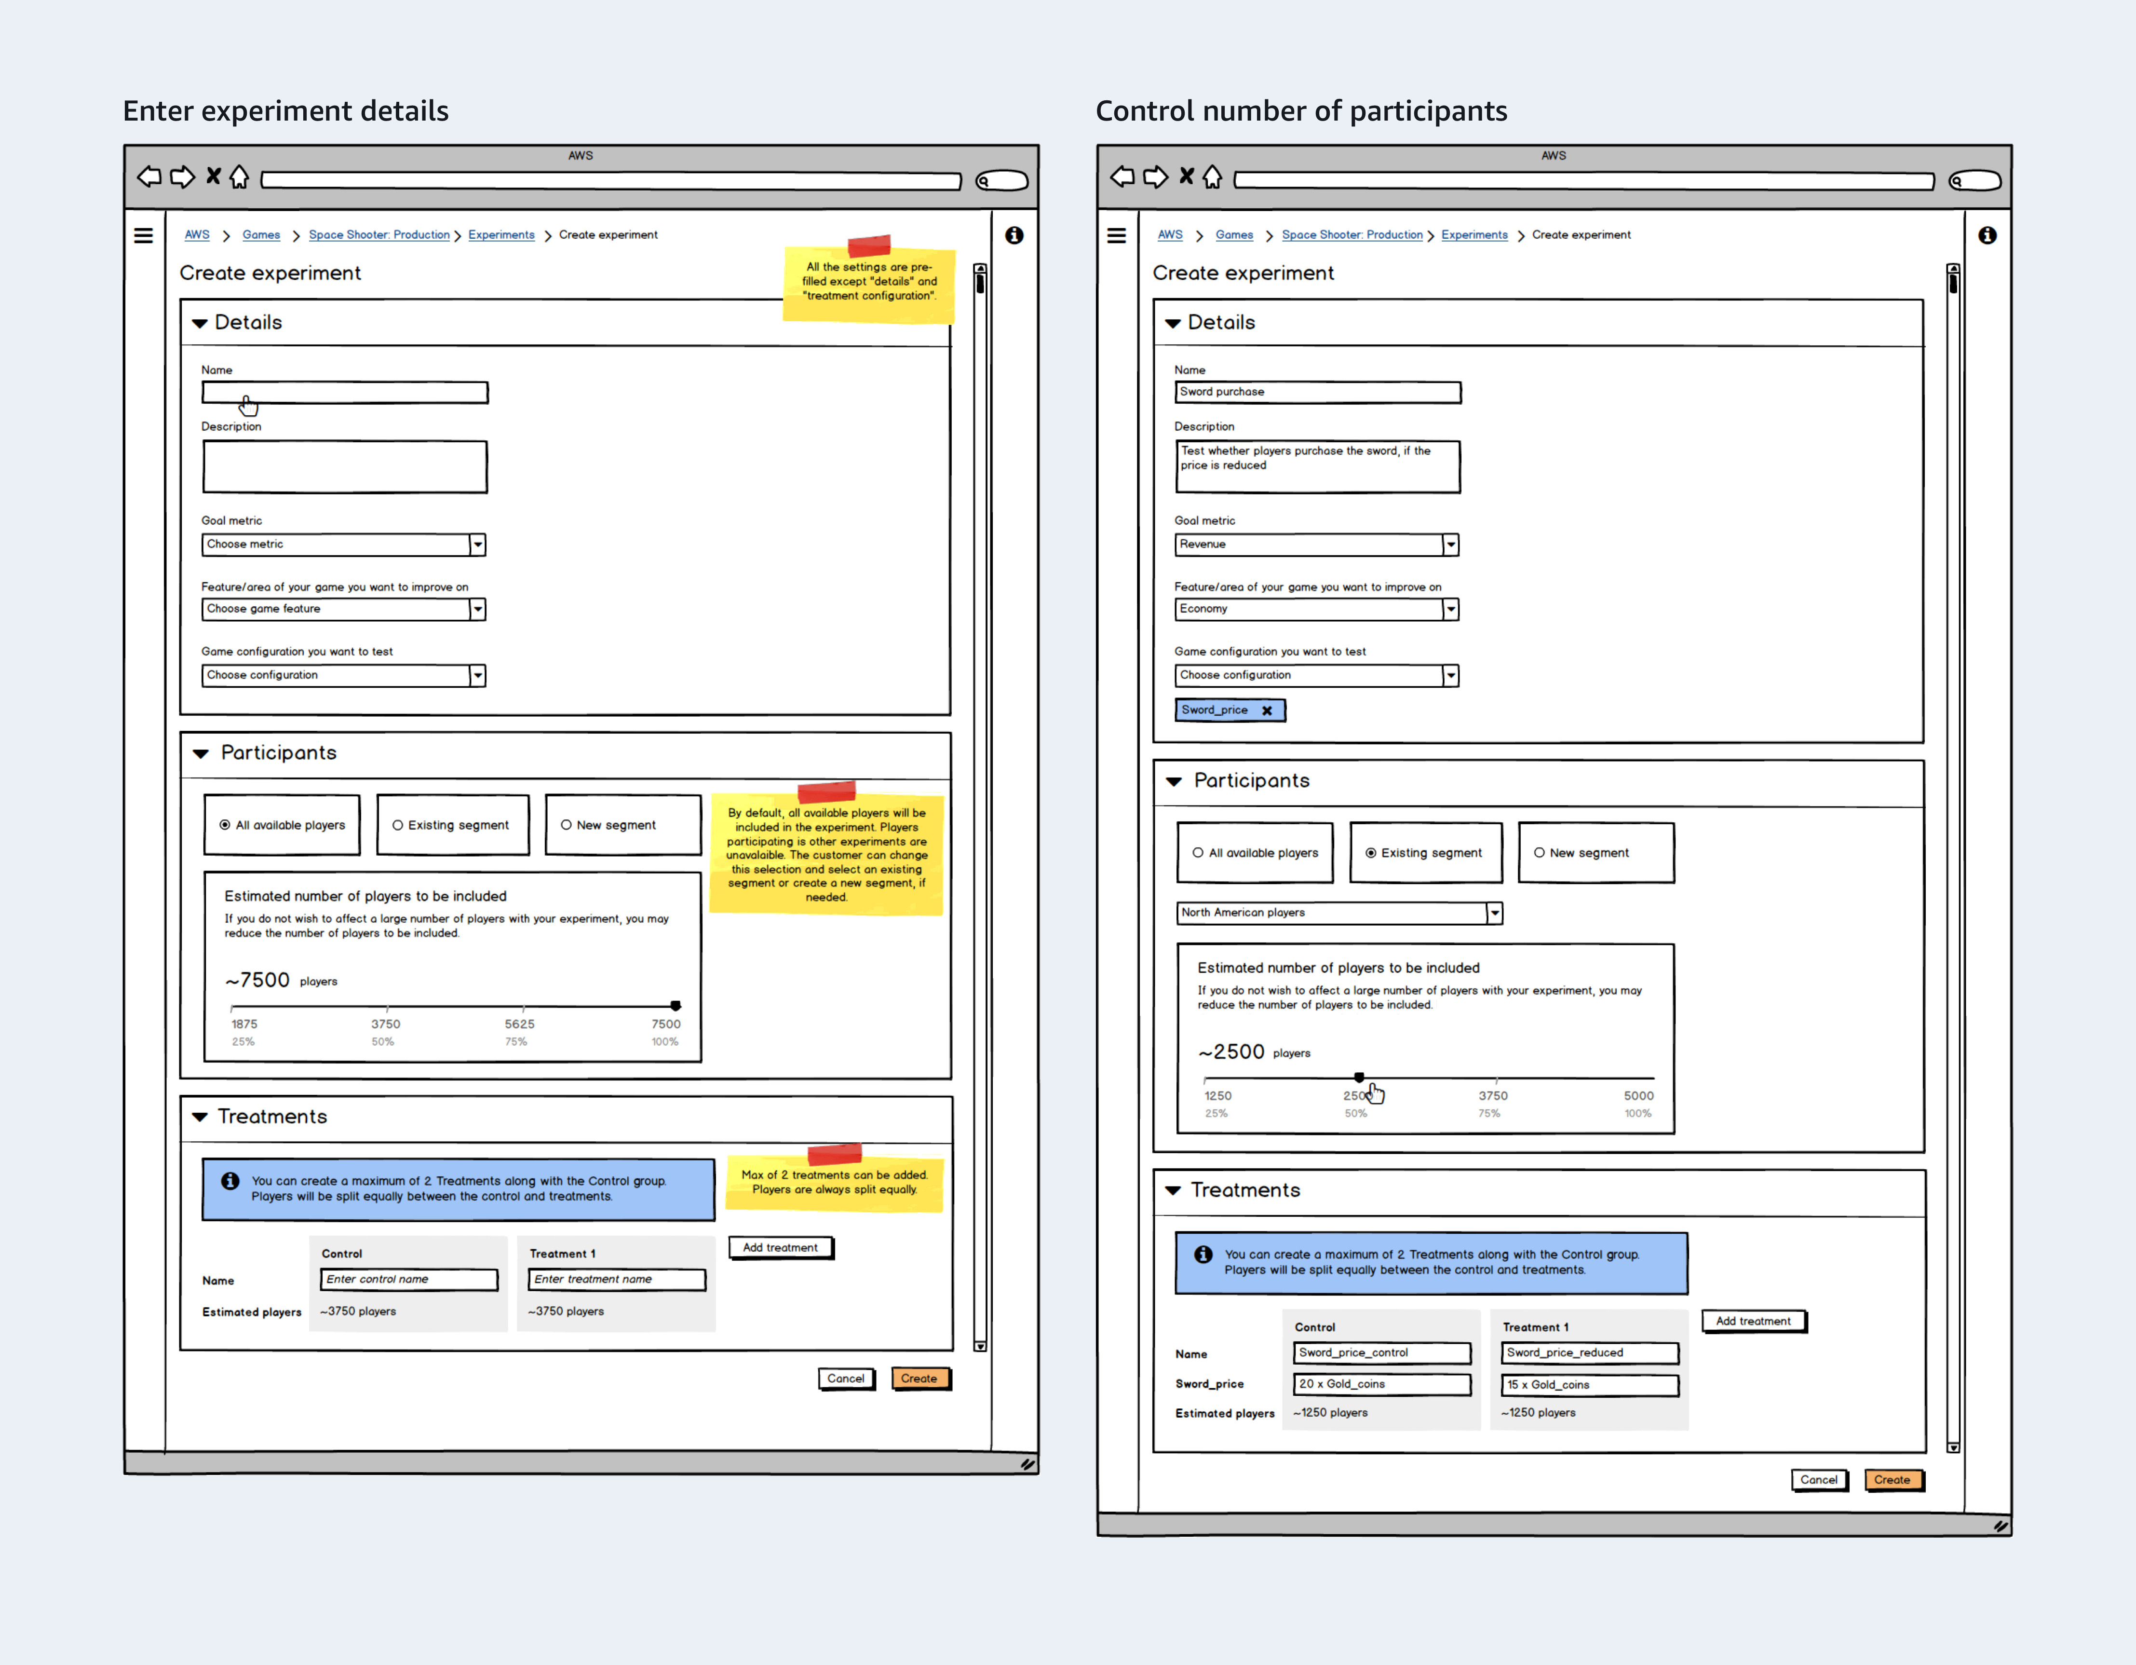2136x1665 pixels.
Task: Click the address bar in left browser
Action: tap(612, 181)
